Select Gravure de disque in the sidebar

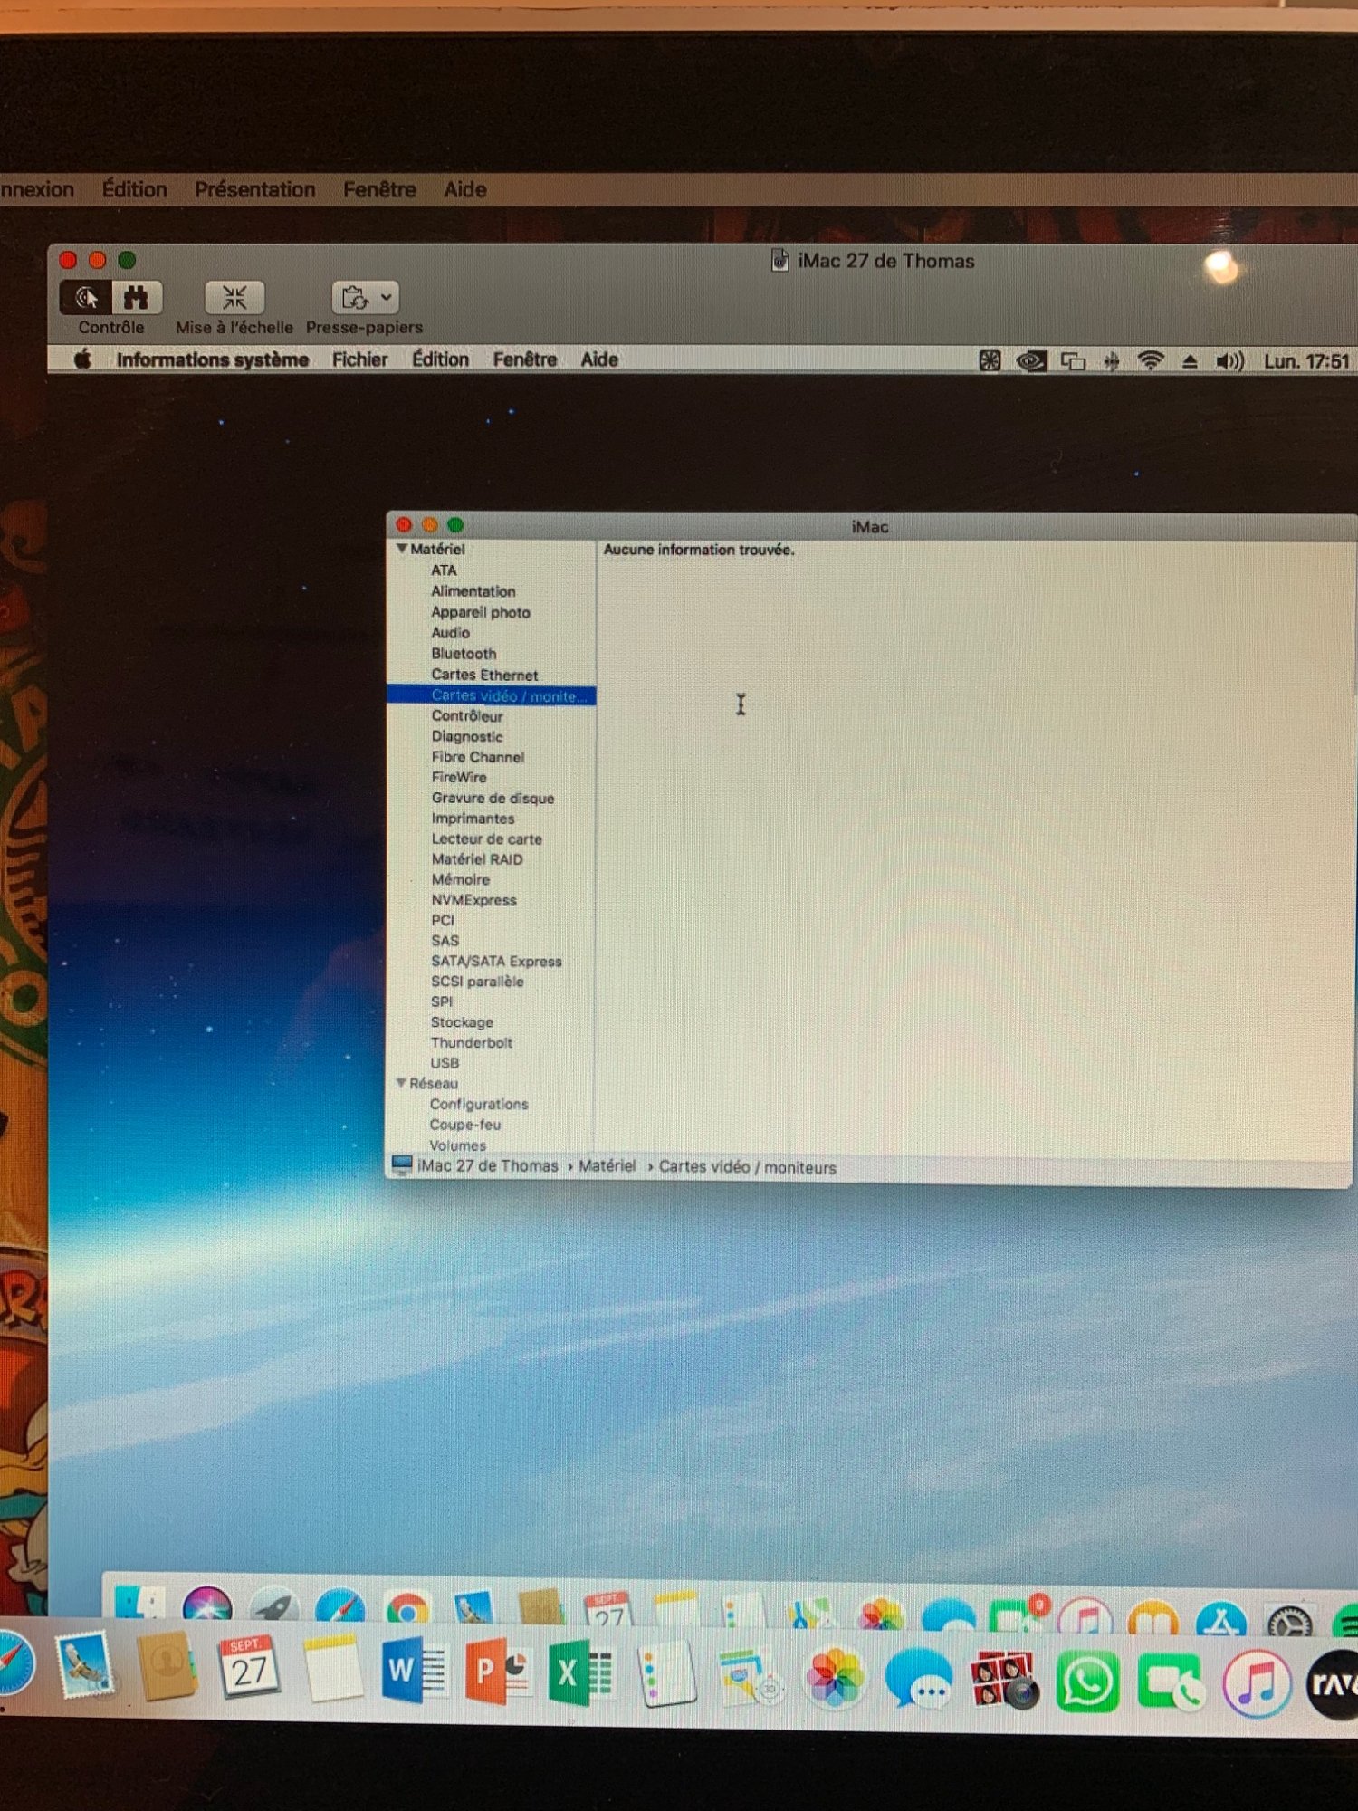pyautogui.click(x=493, y=799)
